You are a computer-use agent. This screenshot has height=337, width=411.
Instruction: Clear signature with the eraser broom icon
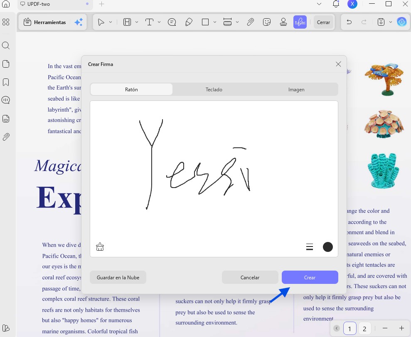pos(100,247)
